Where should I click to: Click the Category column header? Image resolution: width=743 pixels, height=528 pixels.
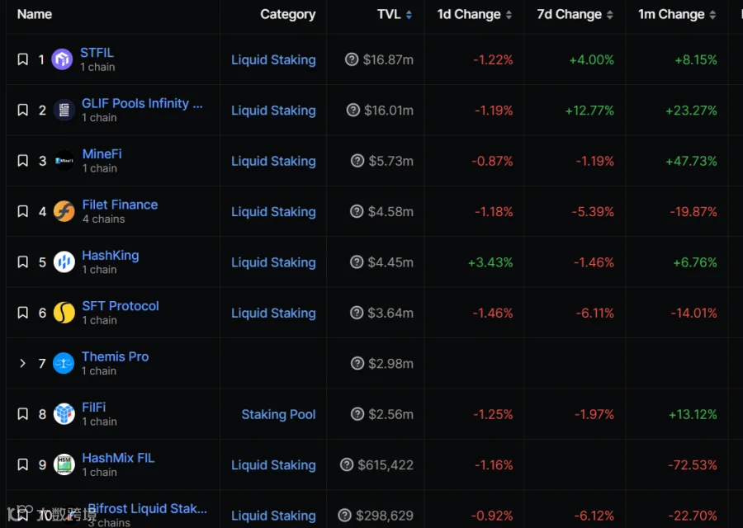pyautogui.click(x=287, y=15)
